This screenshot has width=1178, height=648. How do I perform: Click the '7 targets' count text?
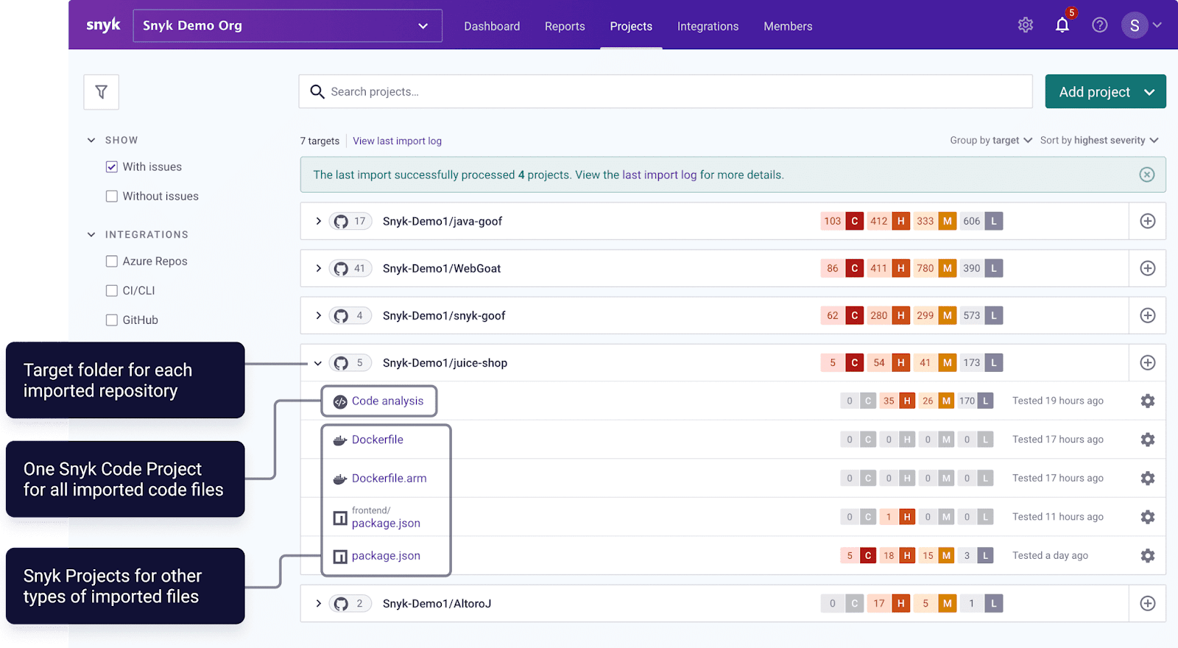[320, 141]
